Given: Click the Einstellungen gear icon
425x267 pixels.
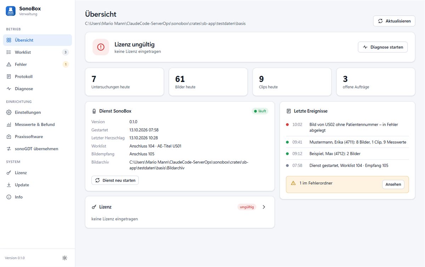Looking at the screenshot, I should click(x=9, y=112).
